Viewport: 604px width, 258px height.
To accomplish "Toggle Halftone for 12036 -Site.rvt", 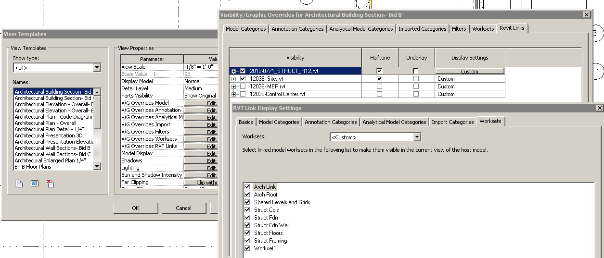I will [380, 79].
